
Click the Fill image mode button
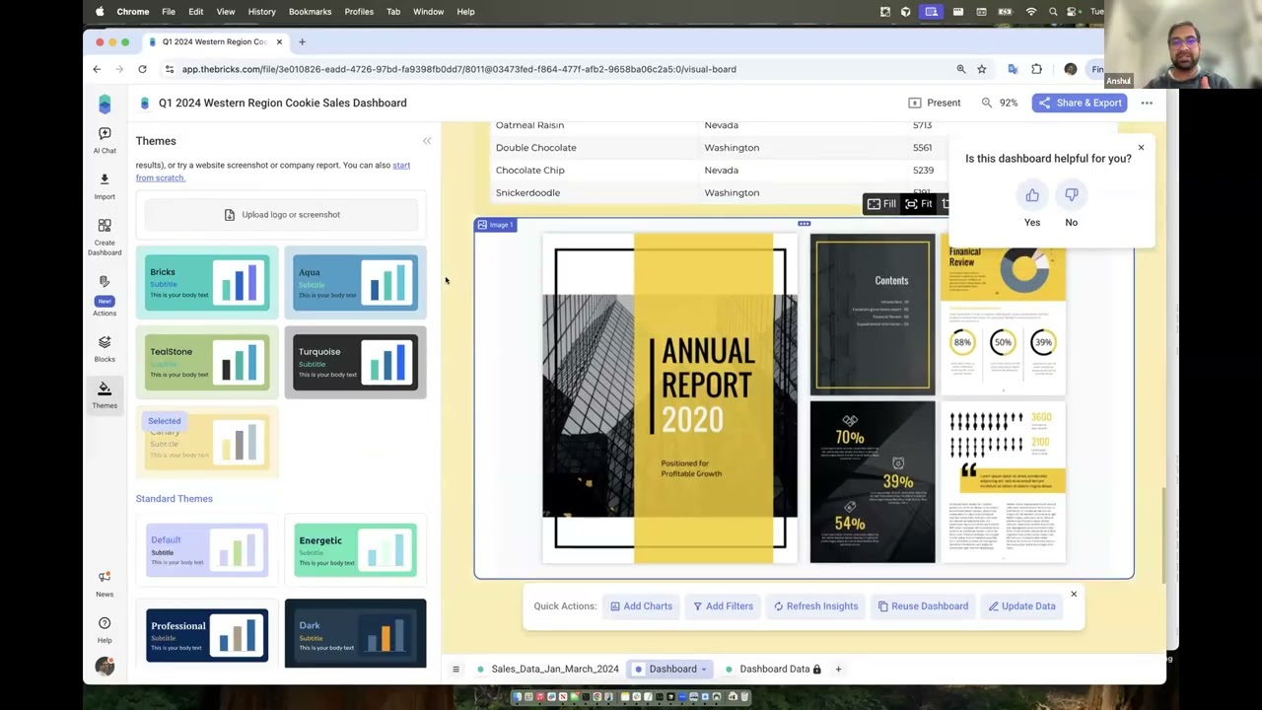coord(881,204)
